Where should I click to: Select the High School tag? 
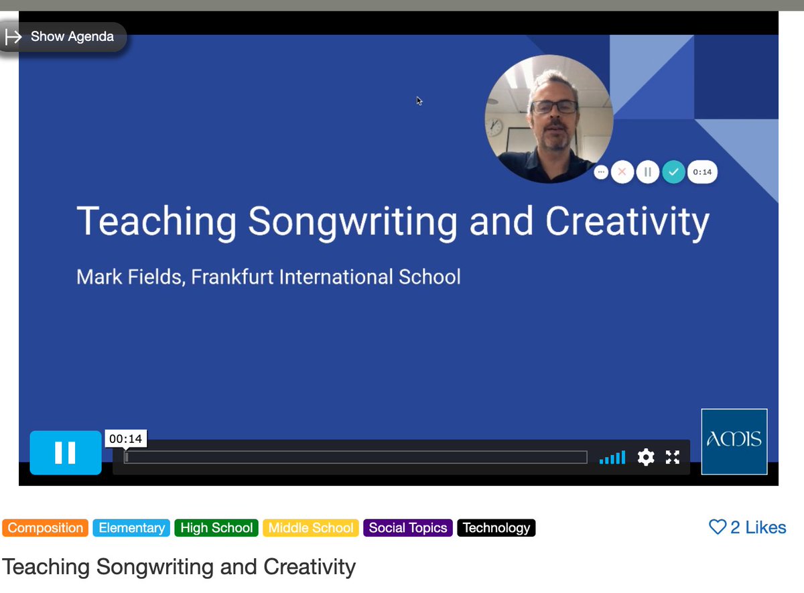(216, 528)
